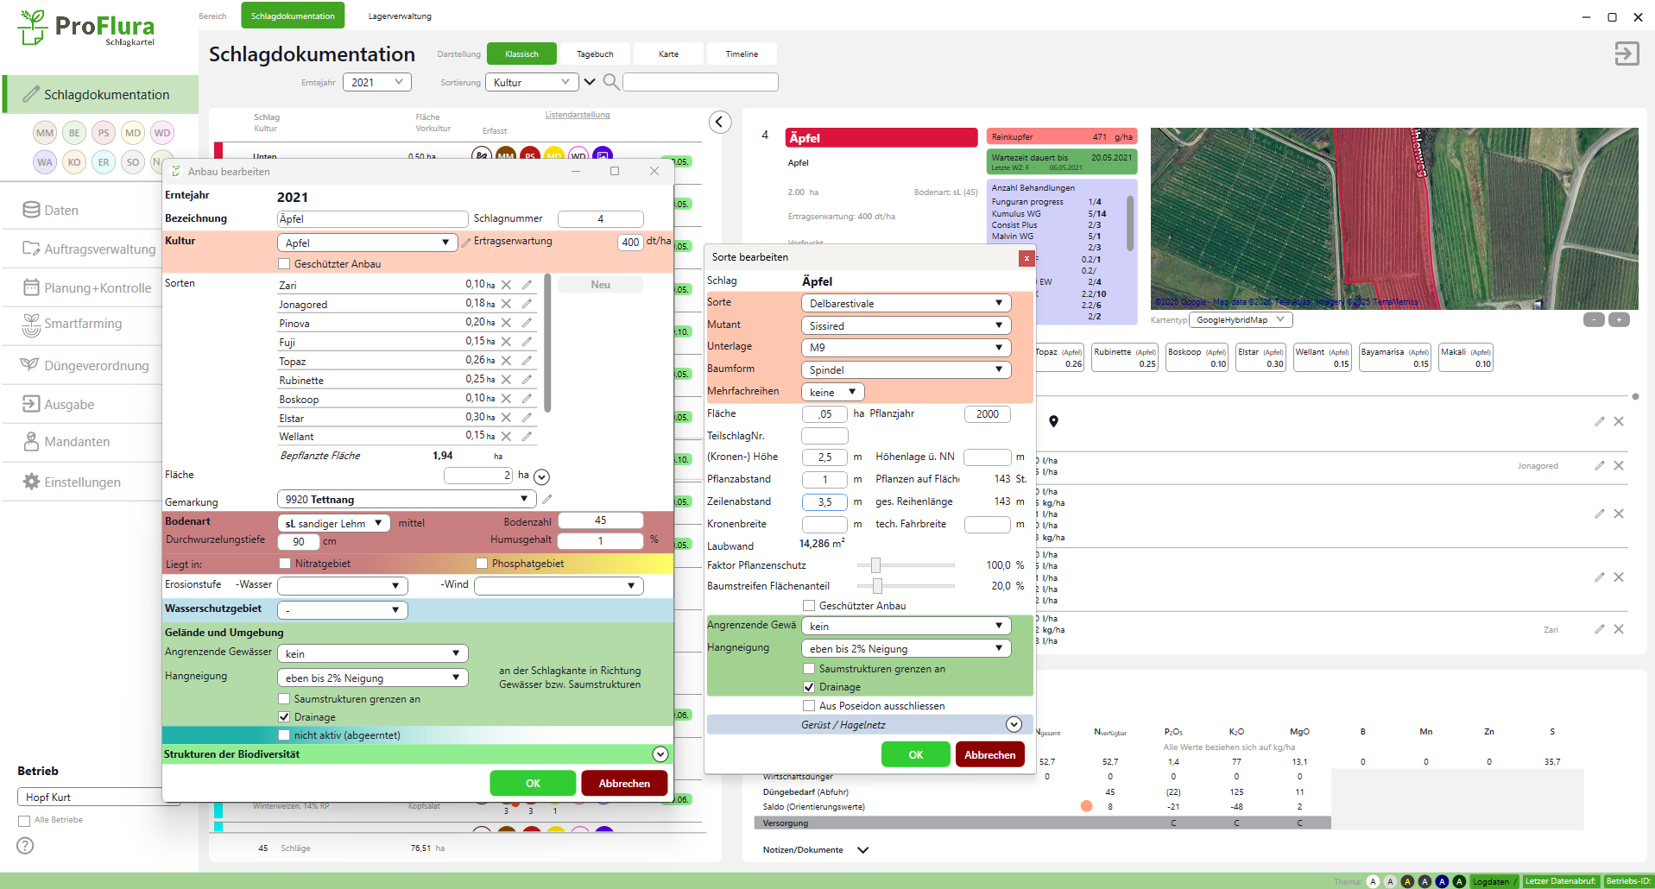
Task: Click the pencil icon next to Gemarkung
Action: (547, 499)
